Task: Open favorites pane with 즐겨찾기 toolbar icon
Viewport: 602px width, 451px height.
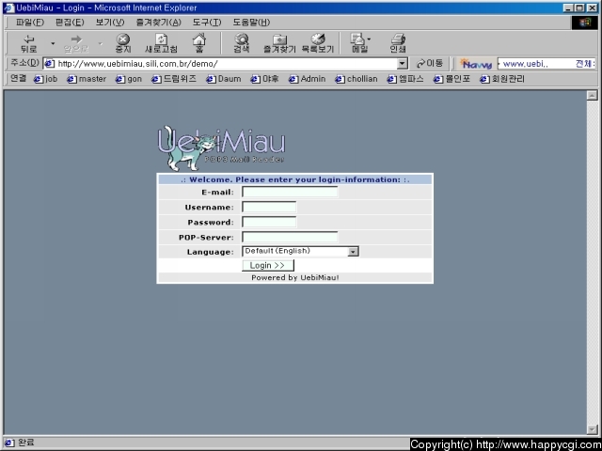Action: point(279,43)
